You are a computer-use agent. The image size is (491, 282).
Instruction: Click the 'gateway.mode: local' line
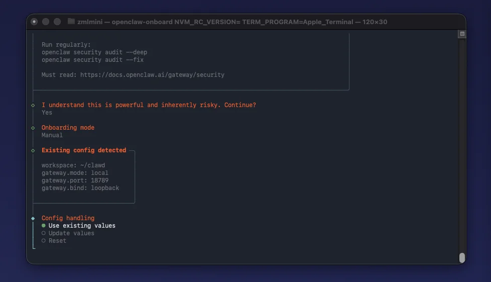point(75,173)
